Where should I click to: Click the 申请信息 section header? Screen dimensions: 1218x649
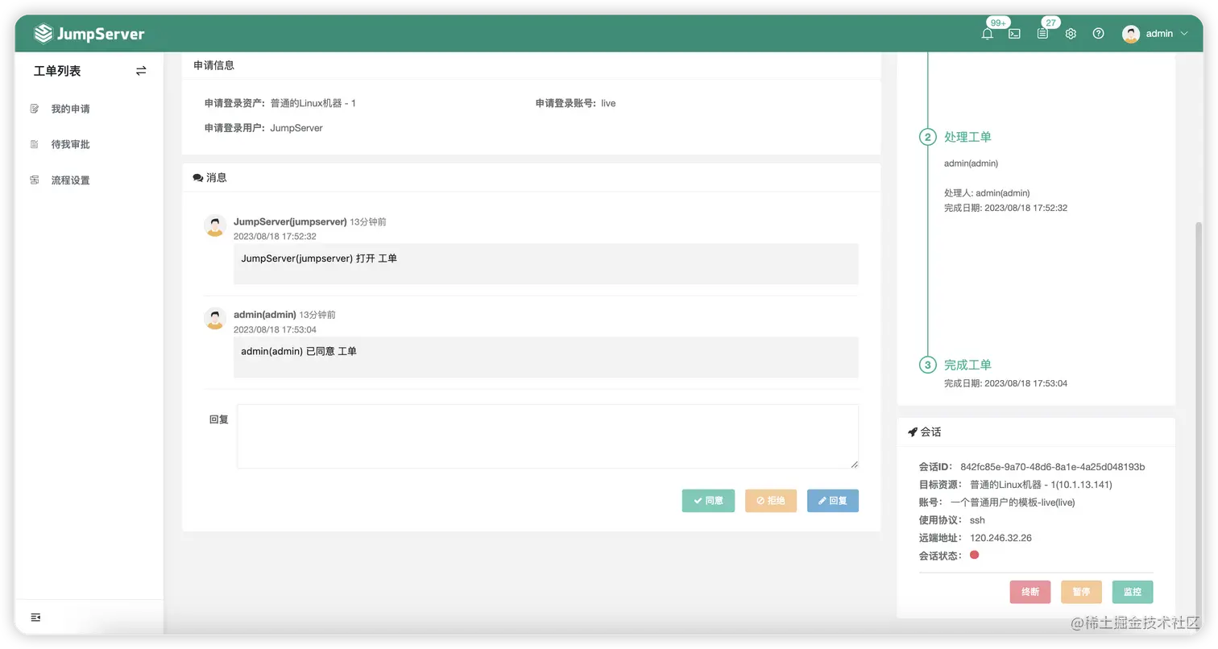214,65
